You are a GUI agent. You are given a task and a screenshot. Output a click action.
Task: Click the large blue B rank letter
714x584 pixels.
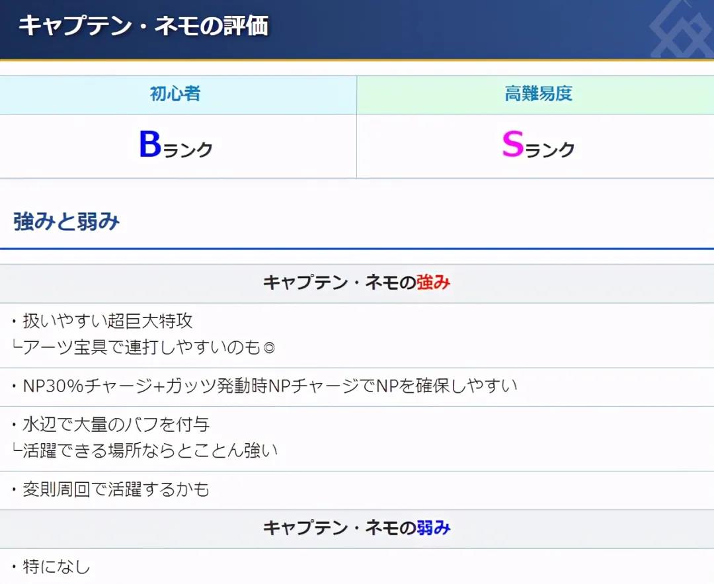click(x=150, y=144)
